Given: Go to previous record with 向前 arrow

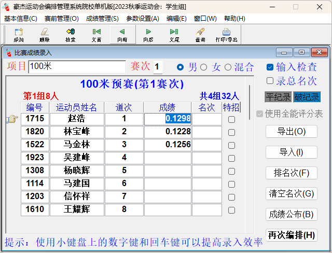Looking at the screenshot, I should (122, 35).
